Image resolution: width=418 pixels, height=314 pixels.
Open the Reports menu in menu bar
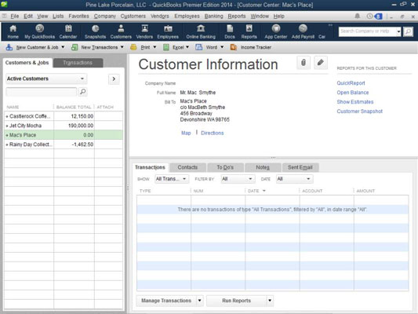[x=237, y=16]
